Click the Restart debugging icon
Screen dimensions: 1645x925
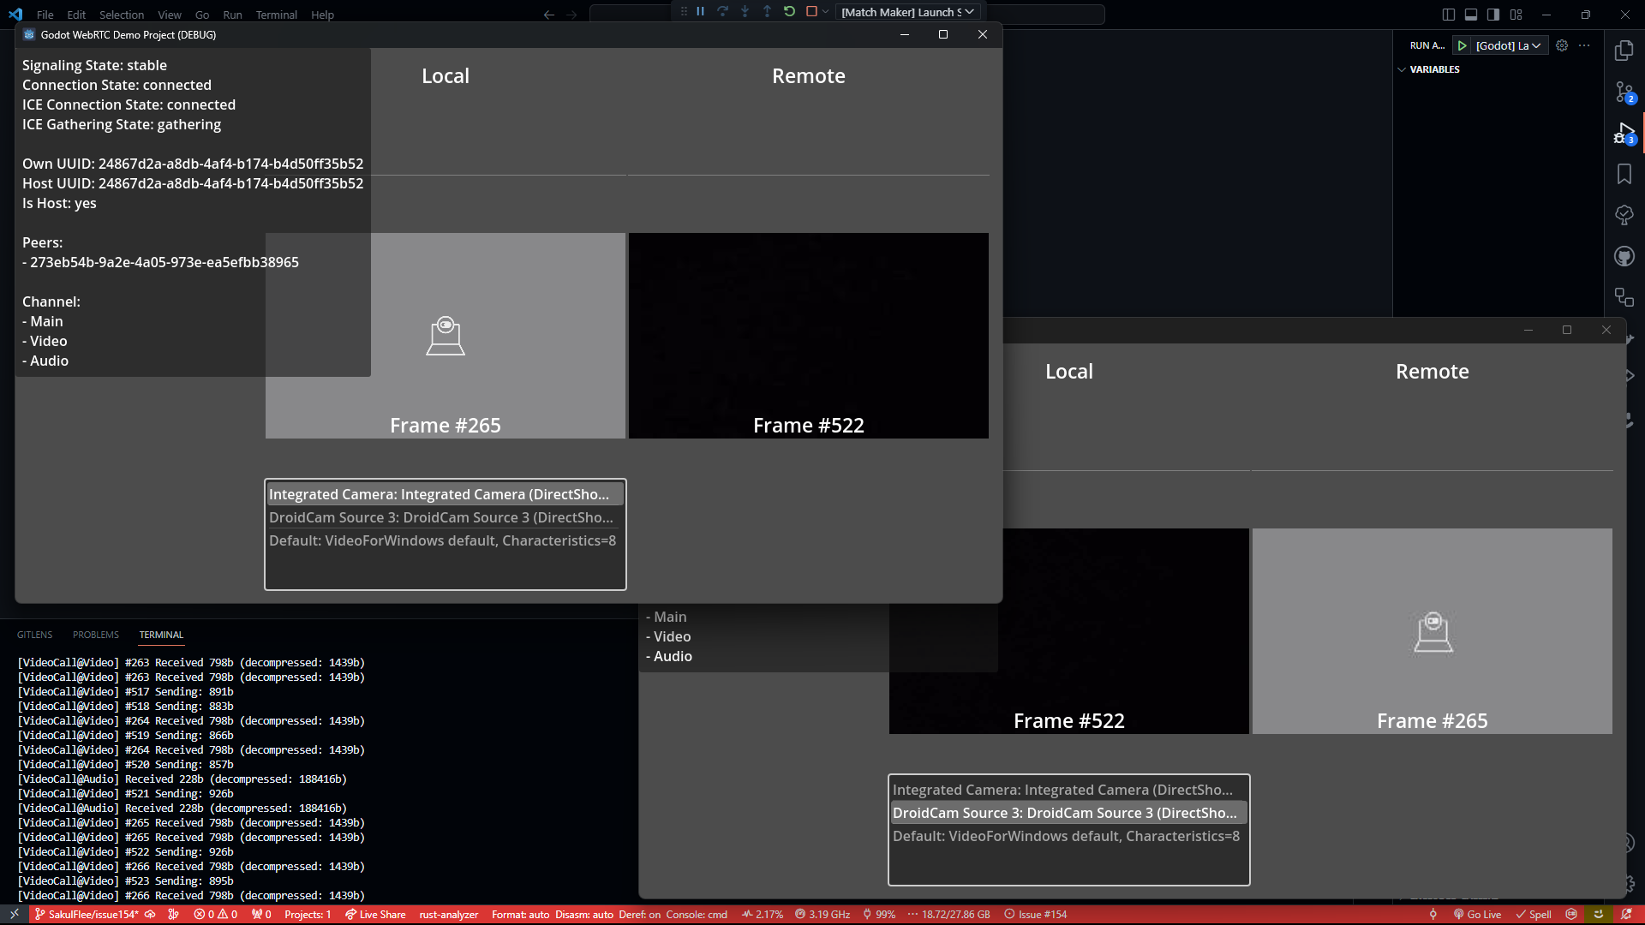(x=789, y=12)
